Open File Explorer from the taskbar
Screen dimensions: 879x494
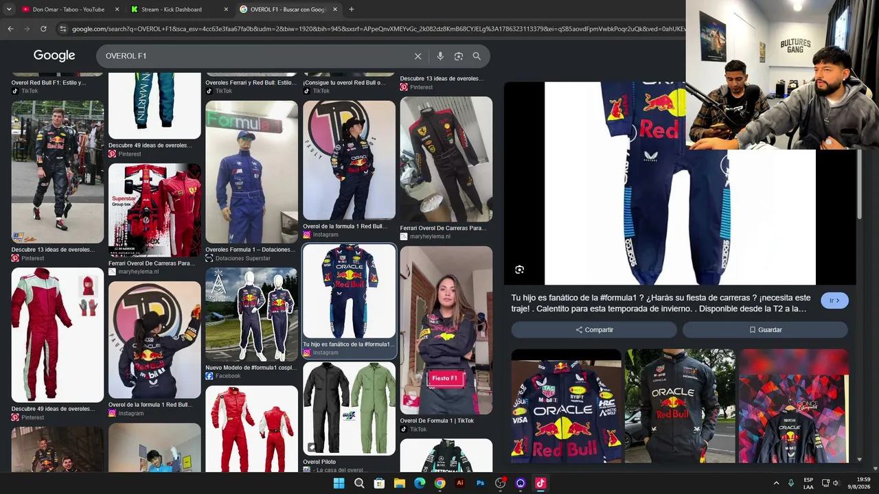point(400,483)
